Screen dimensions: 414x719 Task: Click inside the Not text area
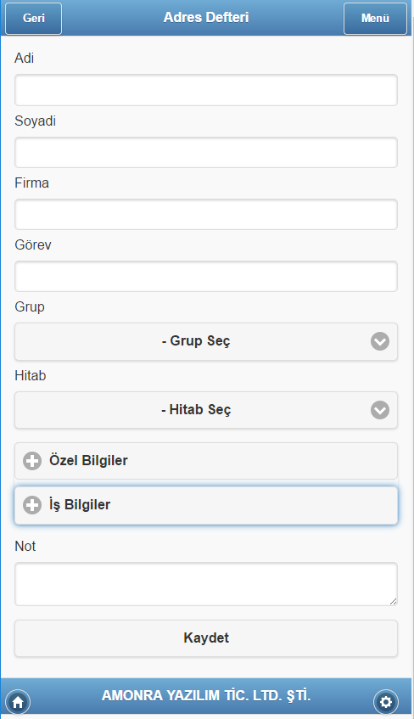pos(206,584)
